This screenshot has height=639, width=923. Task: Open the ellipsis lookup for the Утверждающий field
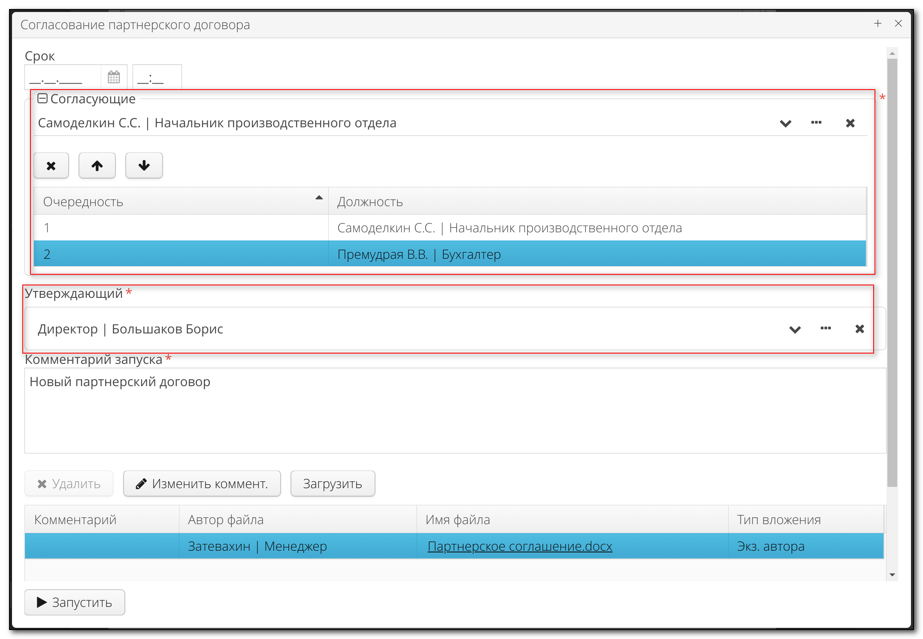tap(826, 329)
